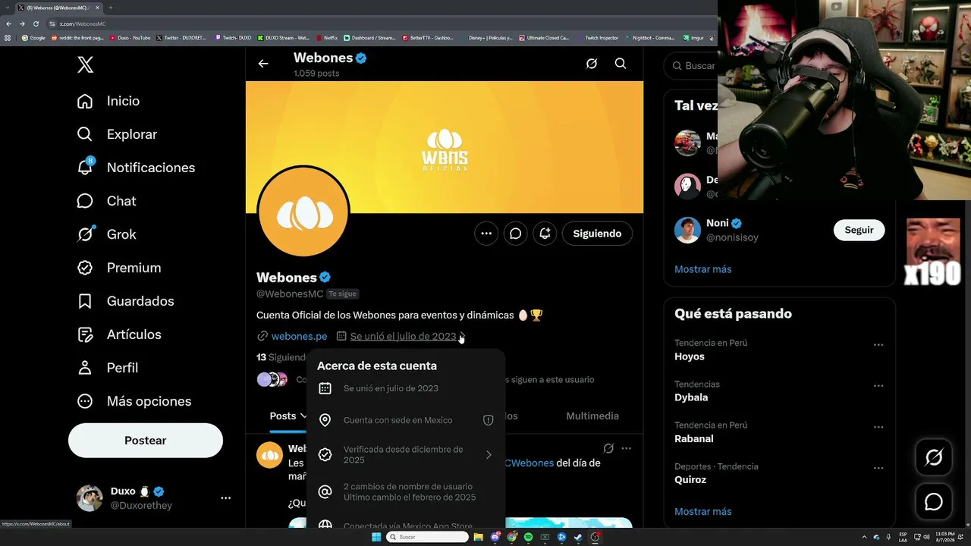The height and width of the screenshot is (546, 971).
Task: Message Webones with the chat icon
Action: [516, 234]
